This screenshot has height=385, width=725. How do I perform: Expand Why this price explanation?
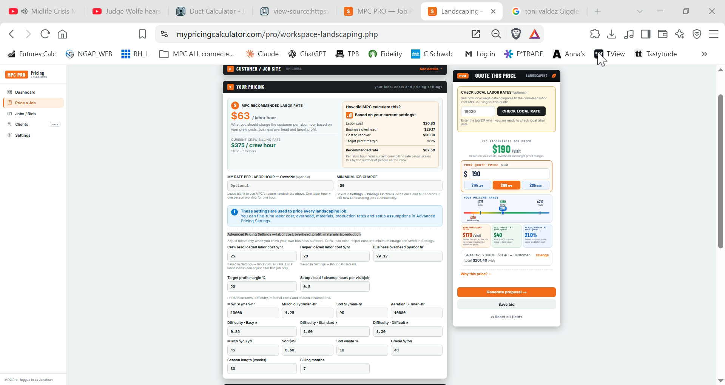(476, 274)
